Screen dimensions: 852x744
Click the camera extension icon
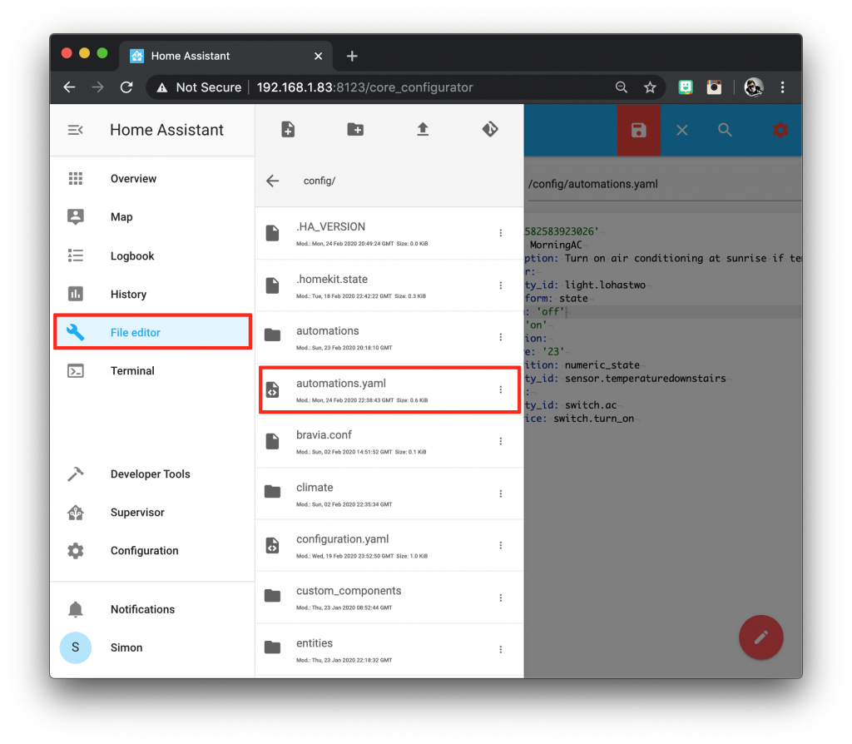(714, 87)
